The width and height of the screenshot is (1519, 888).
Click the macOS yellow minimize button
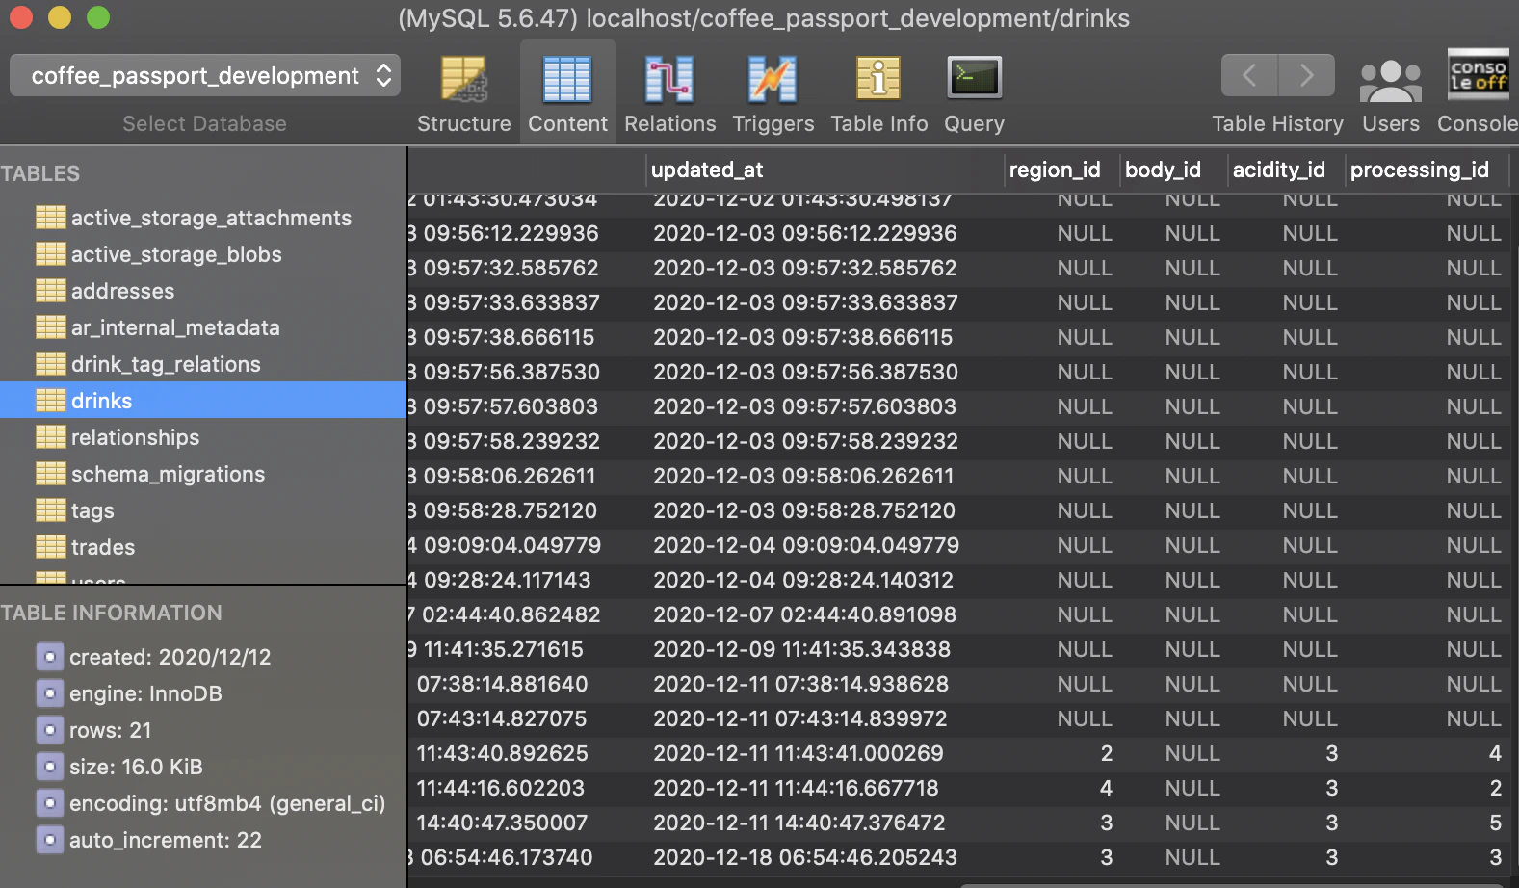click(x=60, y=17)
